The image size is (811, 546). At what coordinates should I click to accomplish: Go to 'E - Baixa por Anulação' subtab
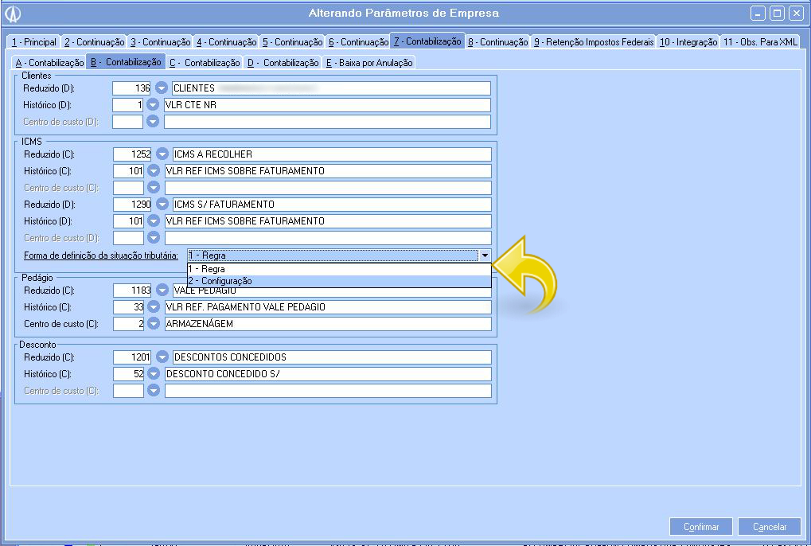(x=369, y=63)
